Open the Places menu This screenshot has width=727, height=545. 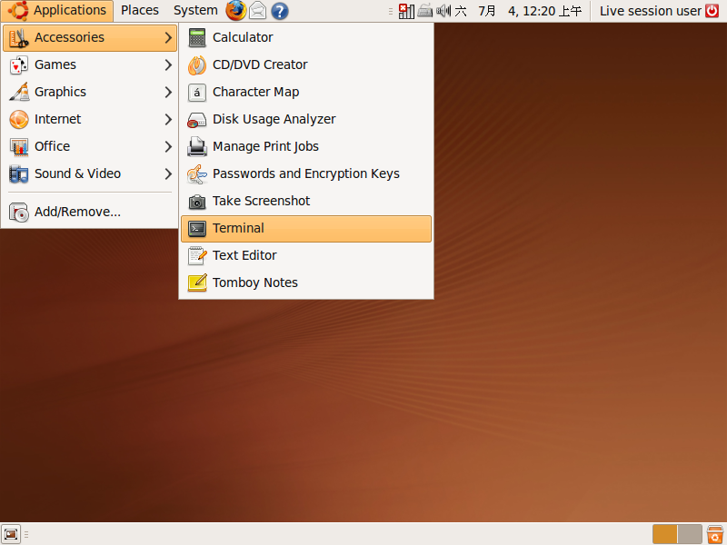click(x=140, y=11)
